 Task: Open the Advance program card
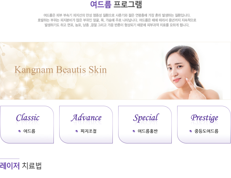pos(86,125)
